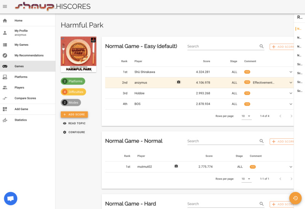
Task: Expand the BOS score row
Action: point(291,104)
